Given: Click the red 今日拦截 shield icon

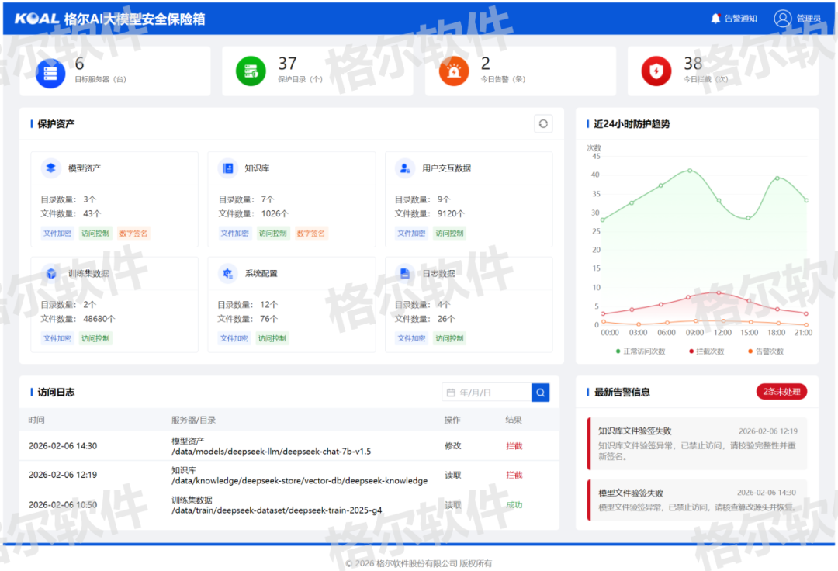Looking at the screenshot, I should click(x=656, y=71).
